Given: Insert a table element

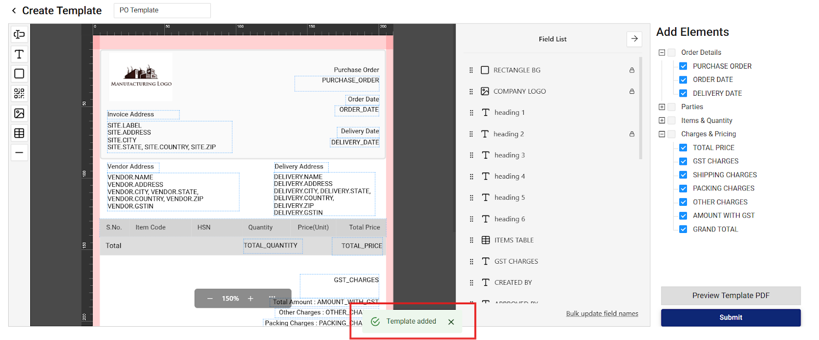Looking at the screenshot, I should [x=19, y=133].
